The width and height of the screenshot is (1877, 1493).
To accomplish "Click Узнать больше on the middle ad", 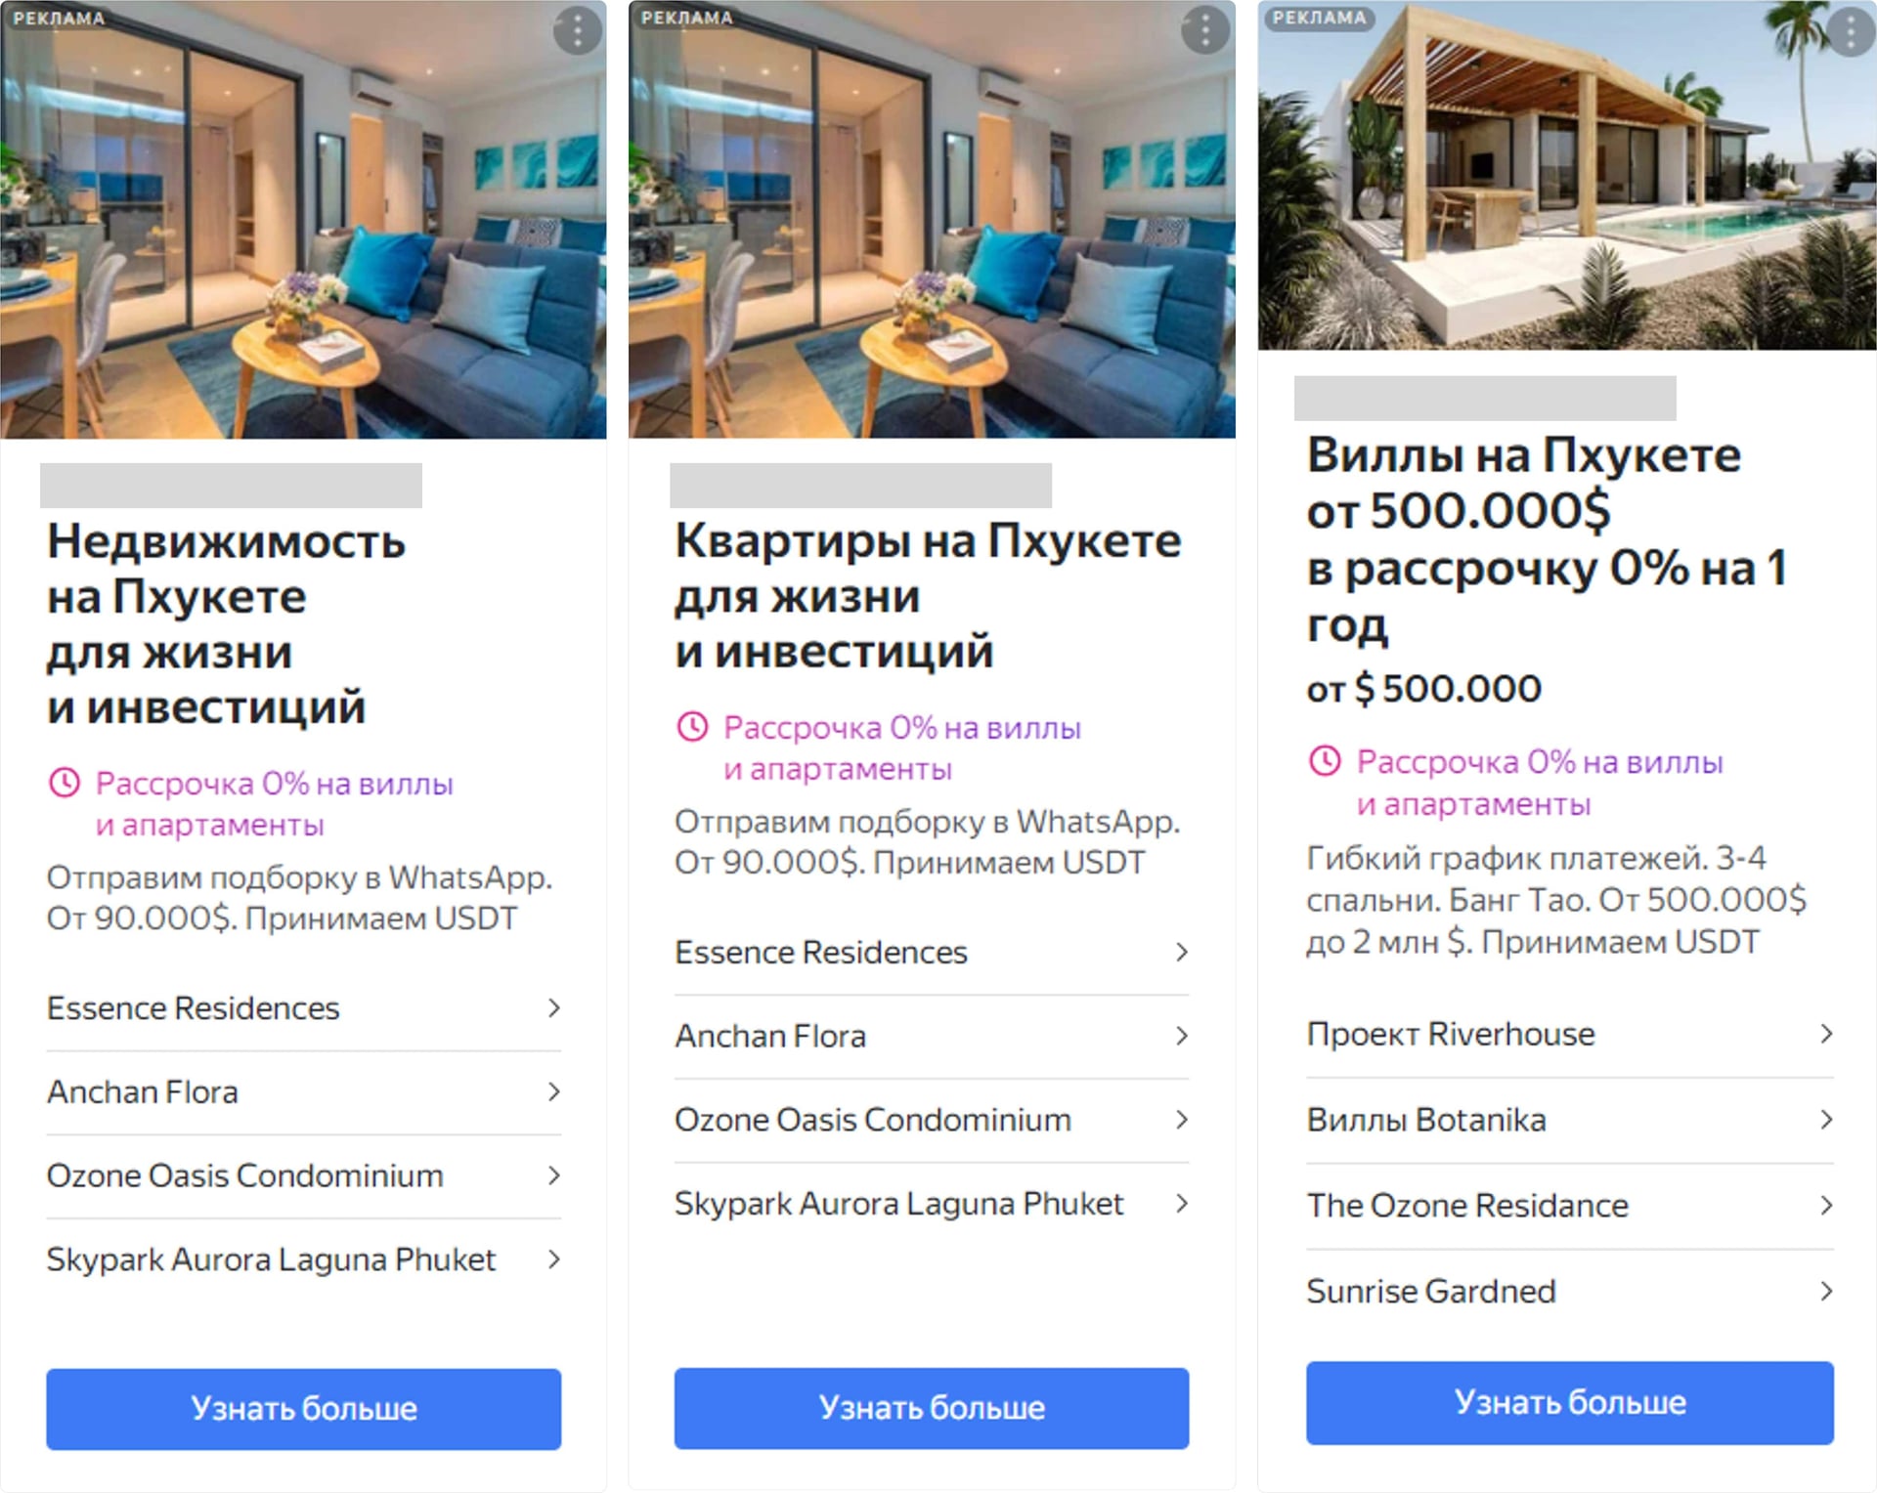I will click(932, 1407).
